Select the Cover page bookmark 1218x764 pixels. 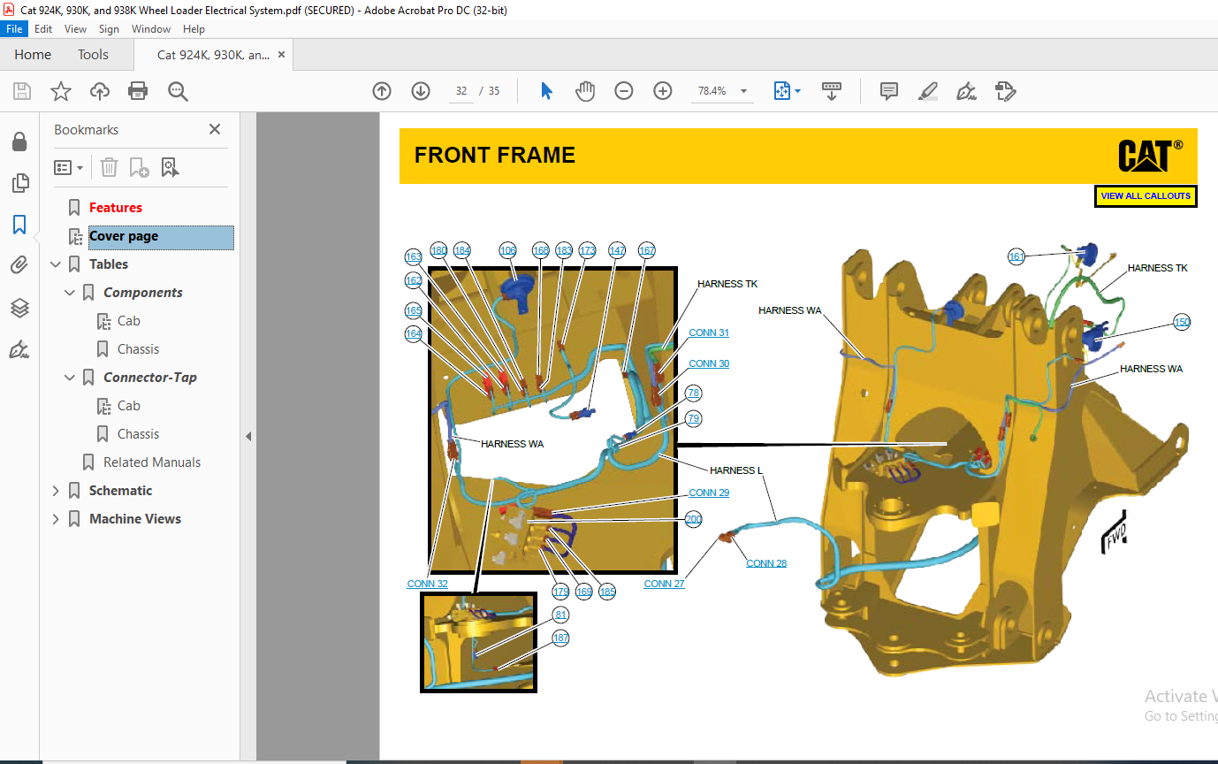pyautogui.click(x=124, y=236)
